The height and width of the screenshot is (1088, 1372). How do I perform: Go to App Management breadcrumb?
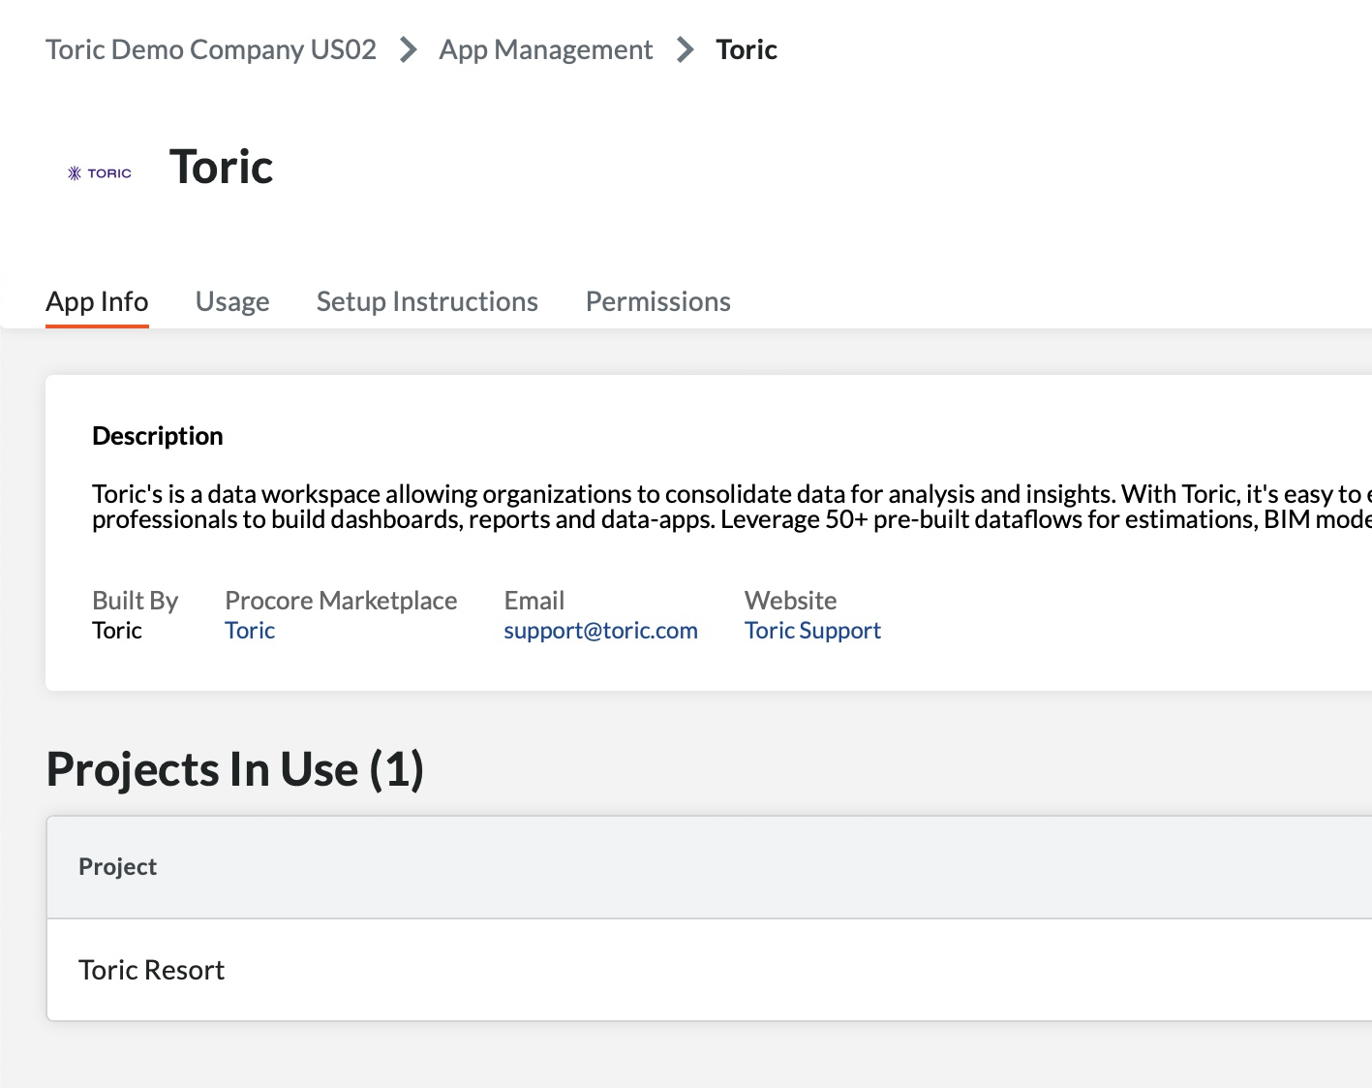click(546, 49)
